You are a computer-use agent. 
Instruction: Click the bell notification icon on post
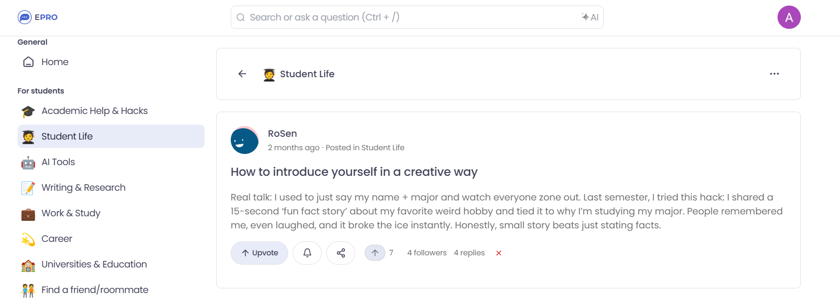tap(307, 253)
